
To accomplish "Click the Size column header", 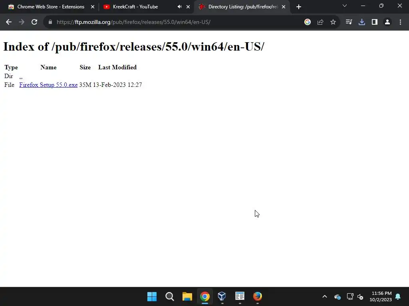I will pos(85,67).
